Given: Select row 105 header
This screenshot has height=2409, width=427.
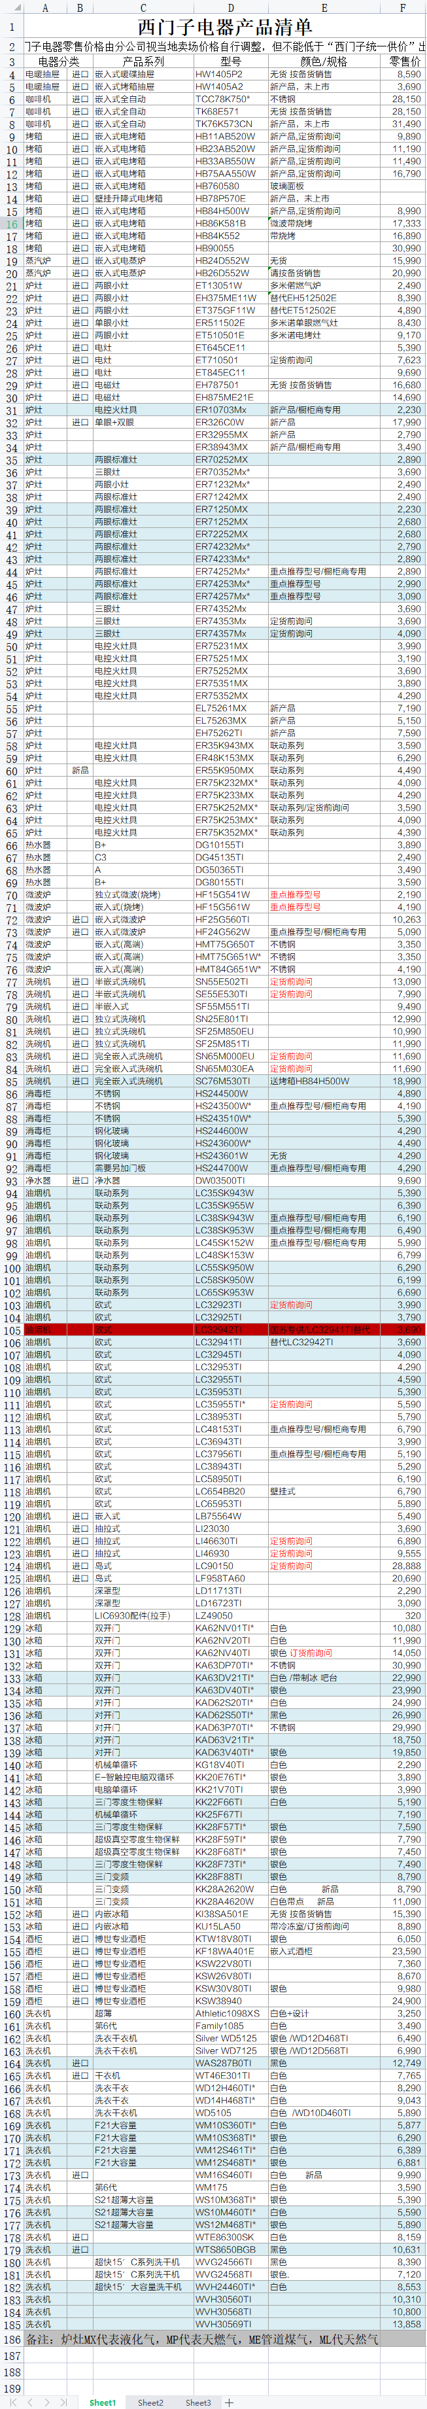Looking at the screenshot, I should 11,1330.
